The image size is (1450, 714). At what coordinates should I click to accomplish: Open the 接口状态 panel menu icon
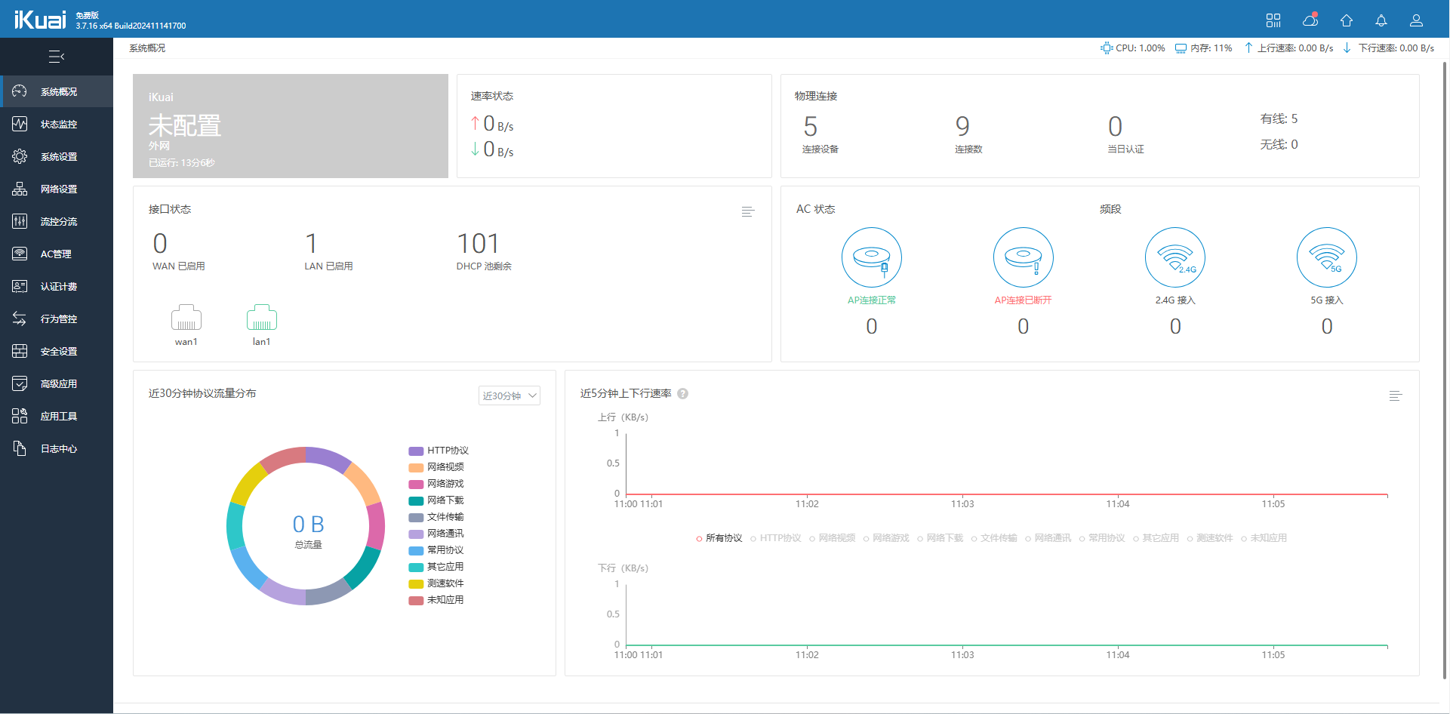(748, 211)
